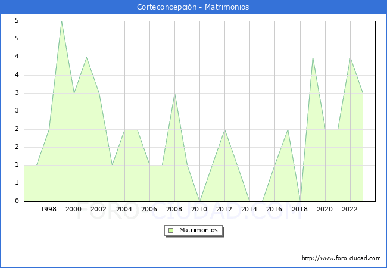Click the 2004 x-axis label
The height and width of the screenshot is (268, 387).
click(x=124, y=209)
